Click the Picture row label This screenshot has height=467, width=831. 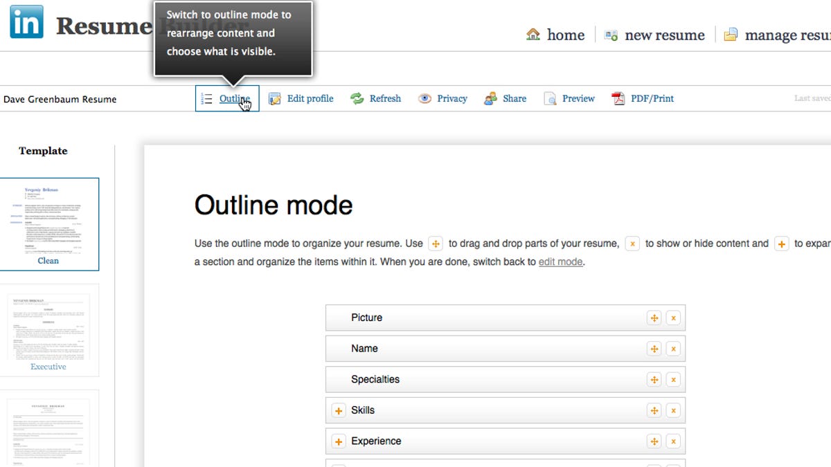click(x=366, y=318)
